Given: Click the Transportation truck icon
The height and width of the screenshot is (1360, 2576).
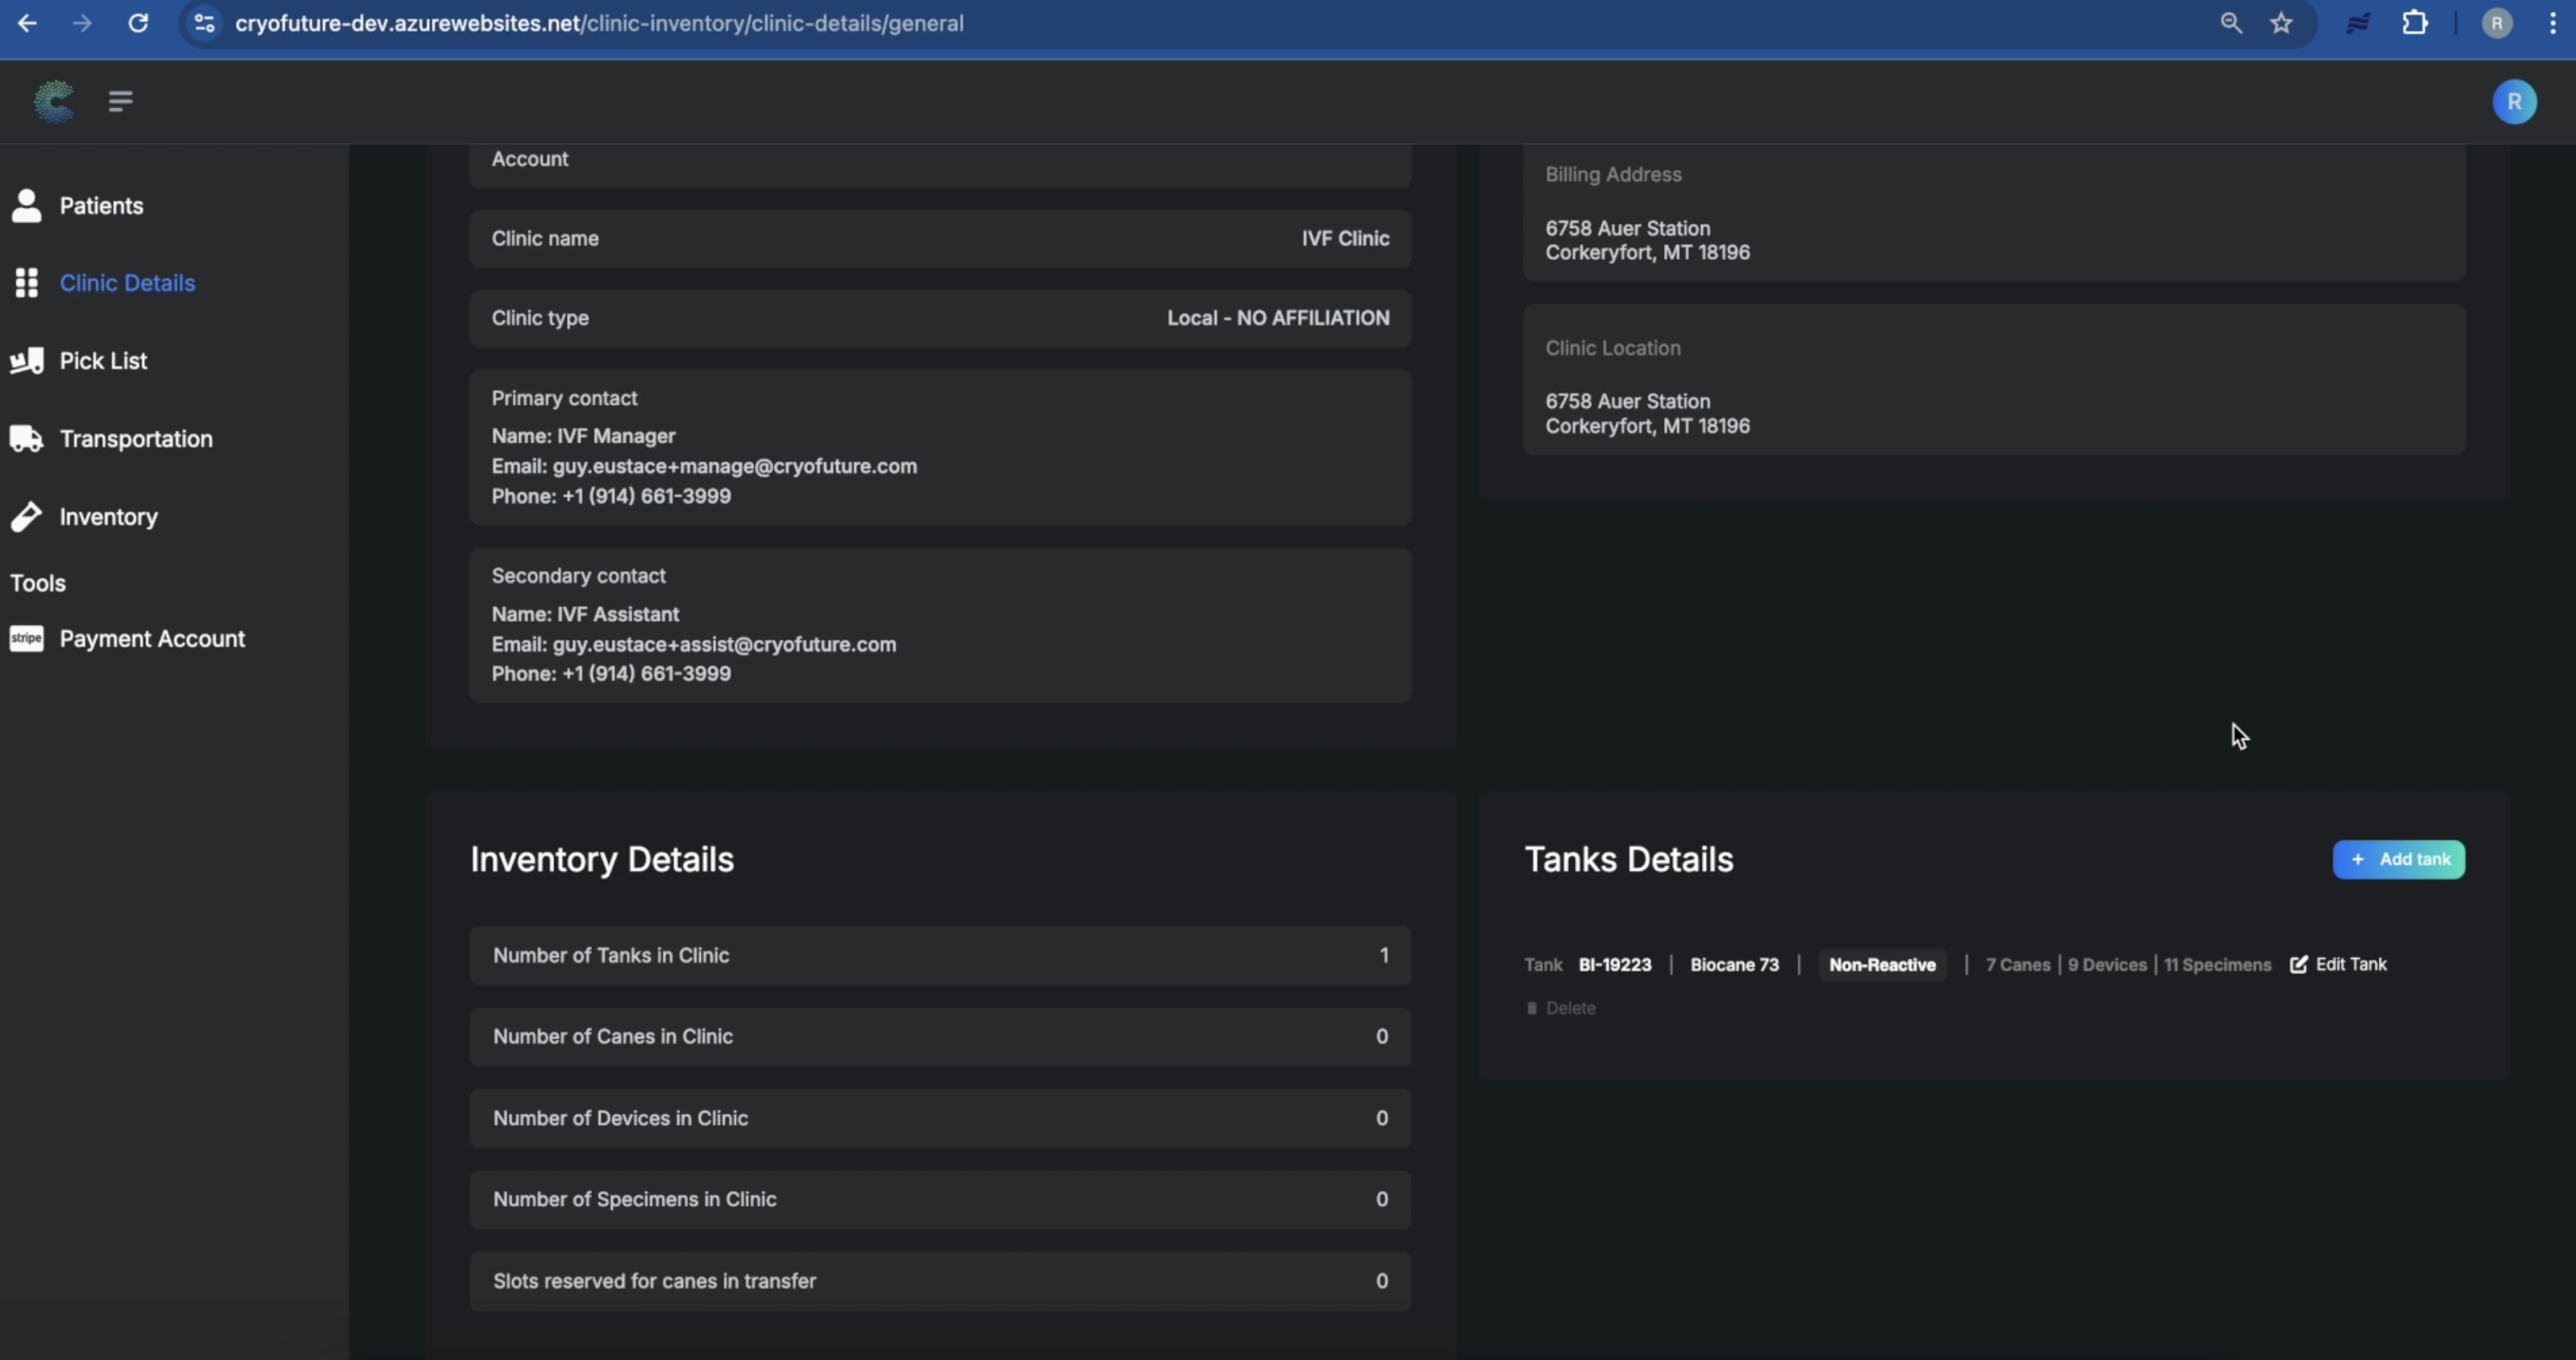Looking at the screenshot, I should click(27, 439).
